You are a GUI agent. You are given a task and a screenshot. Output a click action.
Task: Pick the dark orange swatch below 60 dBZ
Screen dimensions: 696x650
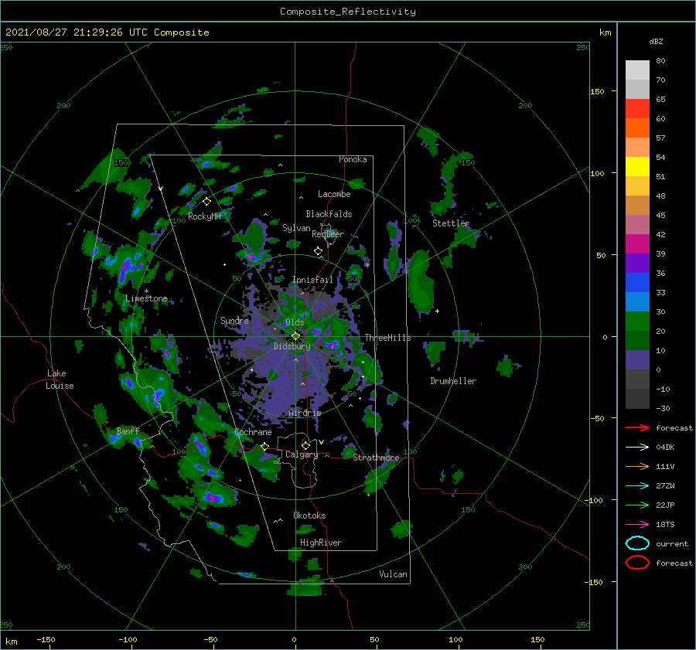coord(637,128)
